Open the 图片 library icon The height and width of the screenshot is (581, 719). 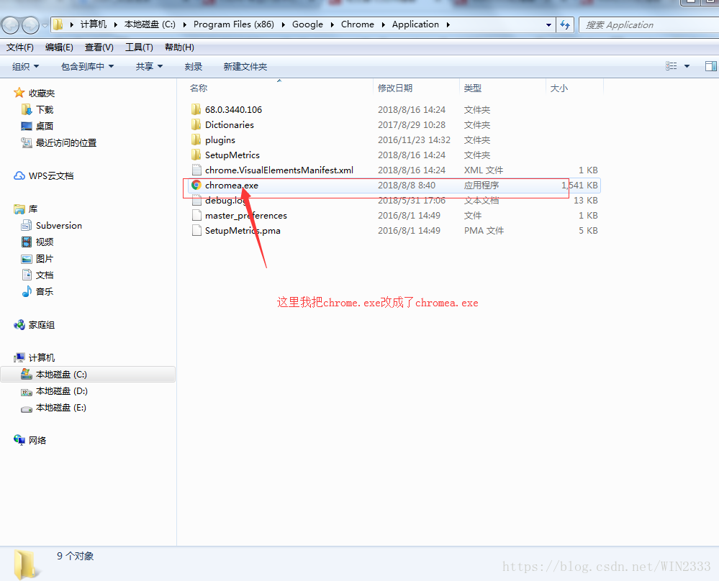click(27, 258)
